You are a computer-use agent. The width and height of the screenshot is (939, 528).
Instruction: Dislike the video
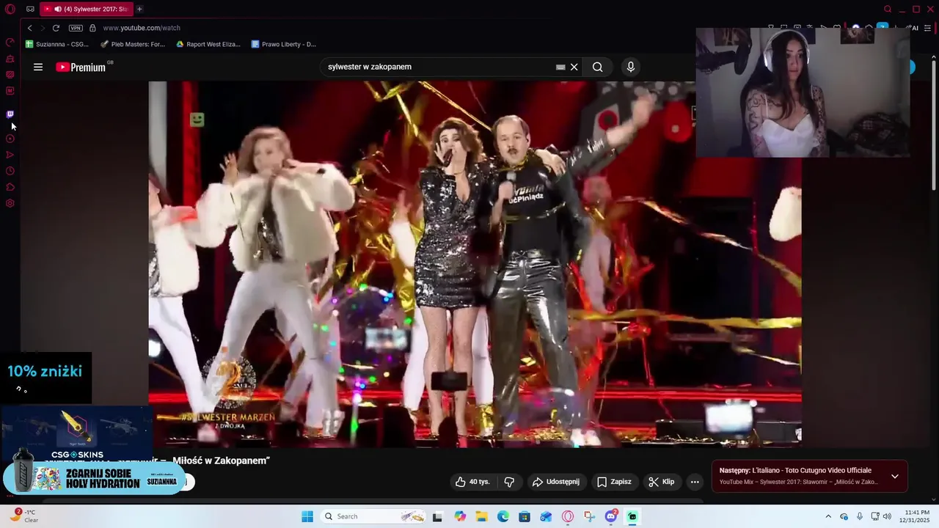point(509,482)
